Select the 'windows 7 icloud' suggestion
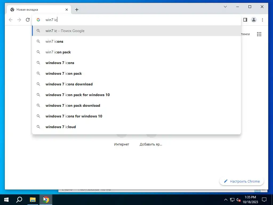This screenshot has width=273, height=205. point(136,127)
